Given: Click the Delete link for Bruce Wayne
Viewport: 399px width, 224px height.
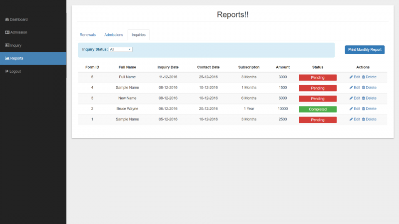Looking at the screenshot, I should [371, 109].
